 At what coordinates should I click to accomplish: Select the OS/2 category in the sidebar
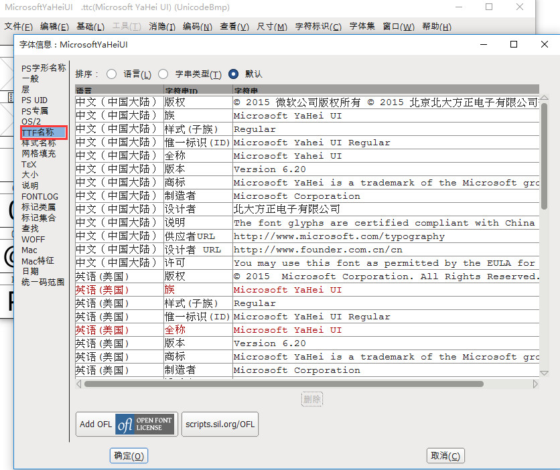[31, 121]
